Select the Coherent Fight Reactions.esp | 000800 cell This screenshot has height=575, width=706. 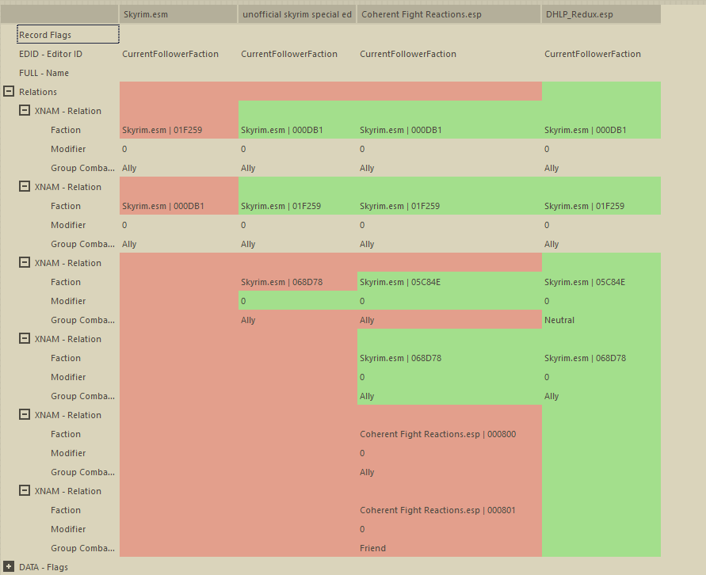pyautogui.click(x=437, y=434)
